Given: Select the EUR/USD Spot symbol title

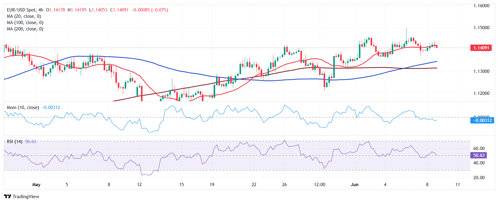Looking at the screenshot, I should (25, 10).
